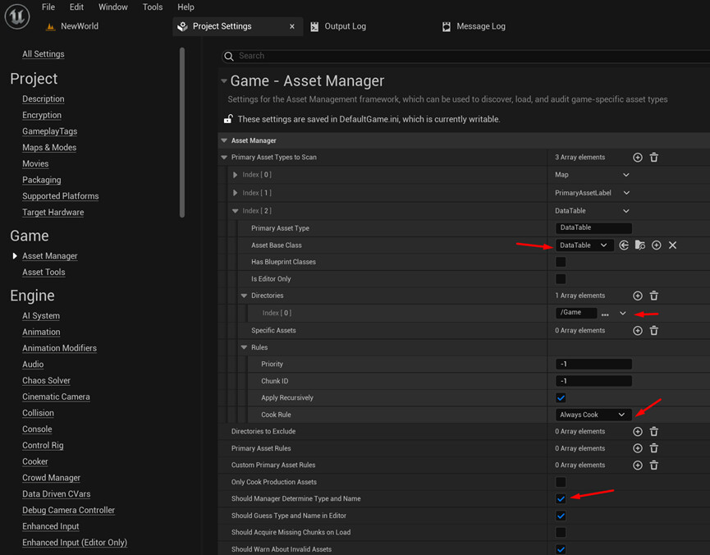Open the Window menu

112,7
